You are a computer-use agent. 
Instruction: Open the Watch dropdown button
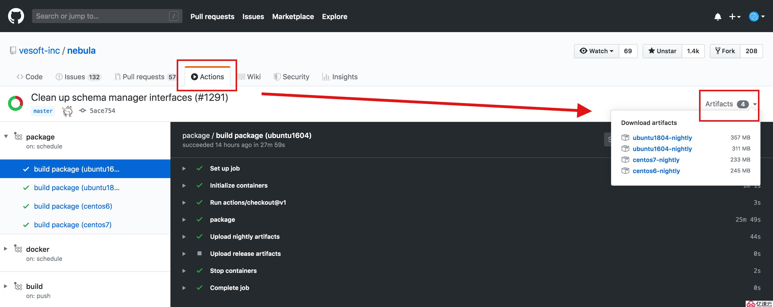click(x=596, y=51)
